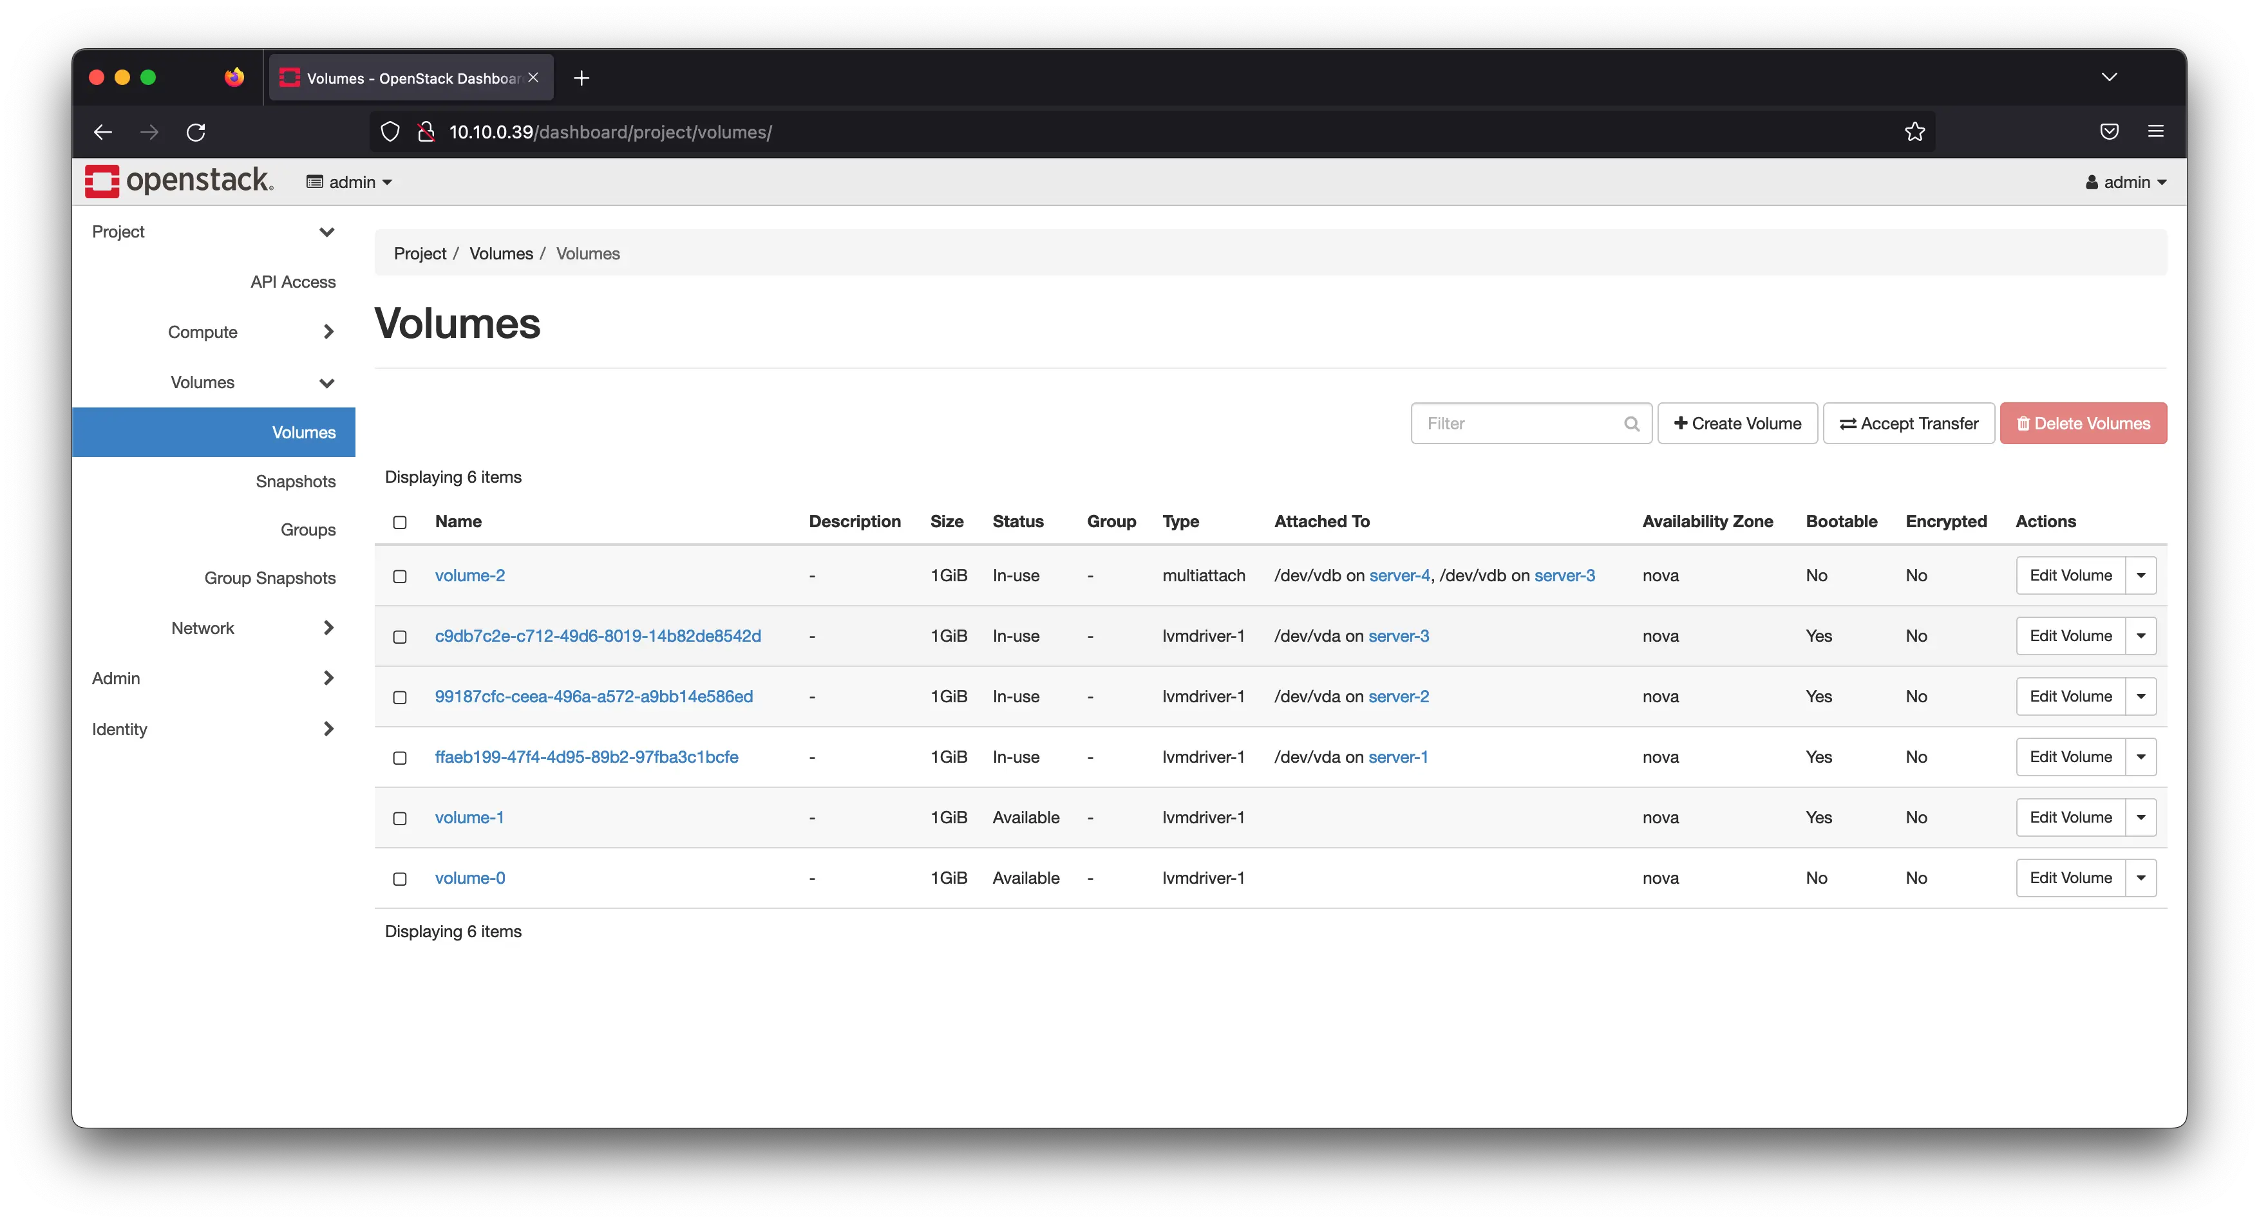The image size is (2259, 1223).
Task: Bookmark this page with the star icon
Action: point(1914,131)
